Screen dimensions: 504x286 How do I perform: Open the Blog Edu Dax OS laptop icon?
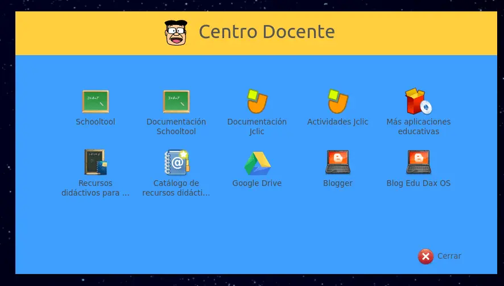point(419,162)
